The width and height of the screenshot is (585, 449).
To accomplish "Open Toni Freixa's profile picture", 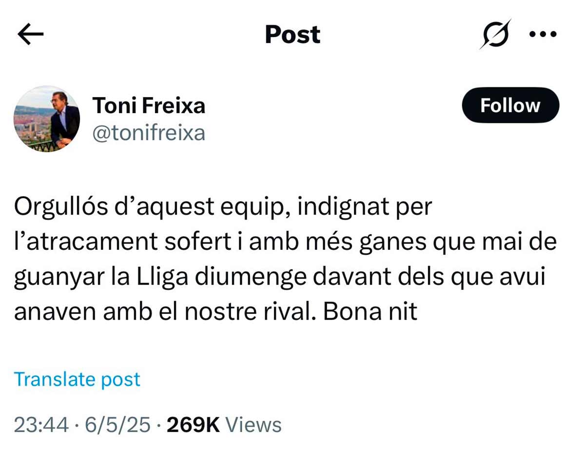I will [x=46, y=119].
